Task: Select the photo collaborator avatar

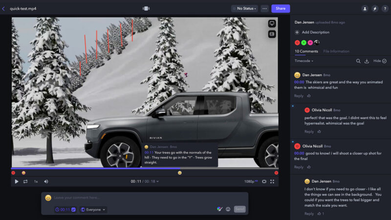Action: tap(316, 43)
